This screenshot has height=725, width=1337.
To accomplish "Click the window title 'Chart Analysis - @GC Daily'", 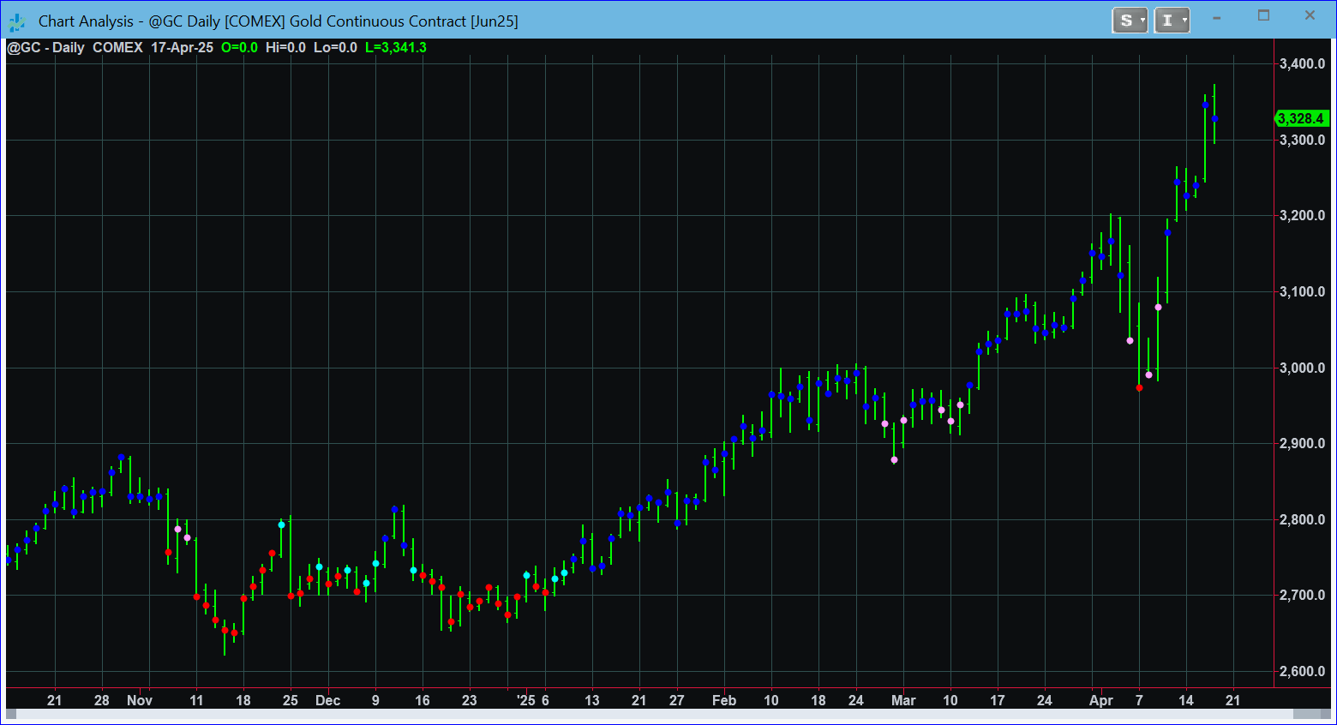I will [129, 21].
